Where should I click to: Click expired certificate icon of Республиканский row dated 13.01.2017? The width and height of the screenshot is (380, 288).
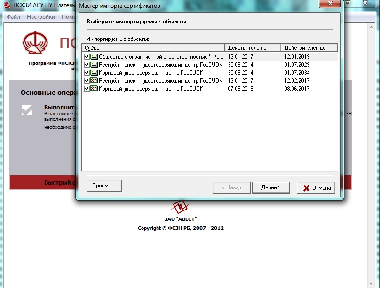pos(94,81)
